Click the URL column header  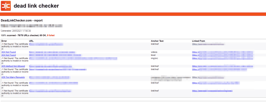[31, 41]
